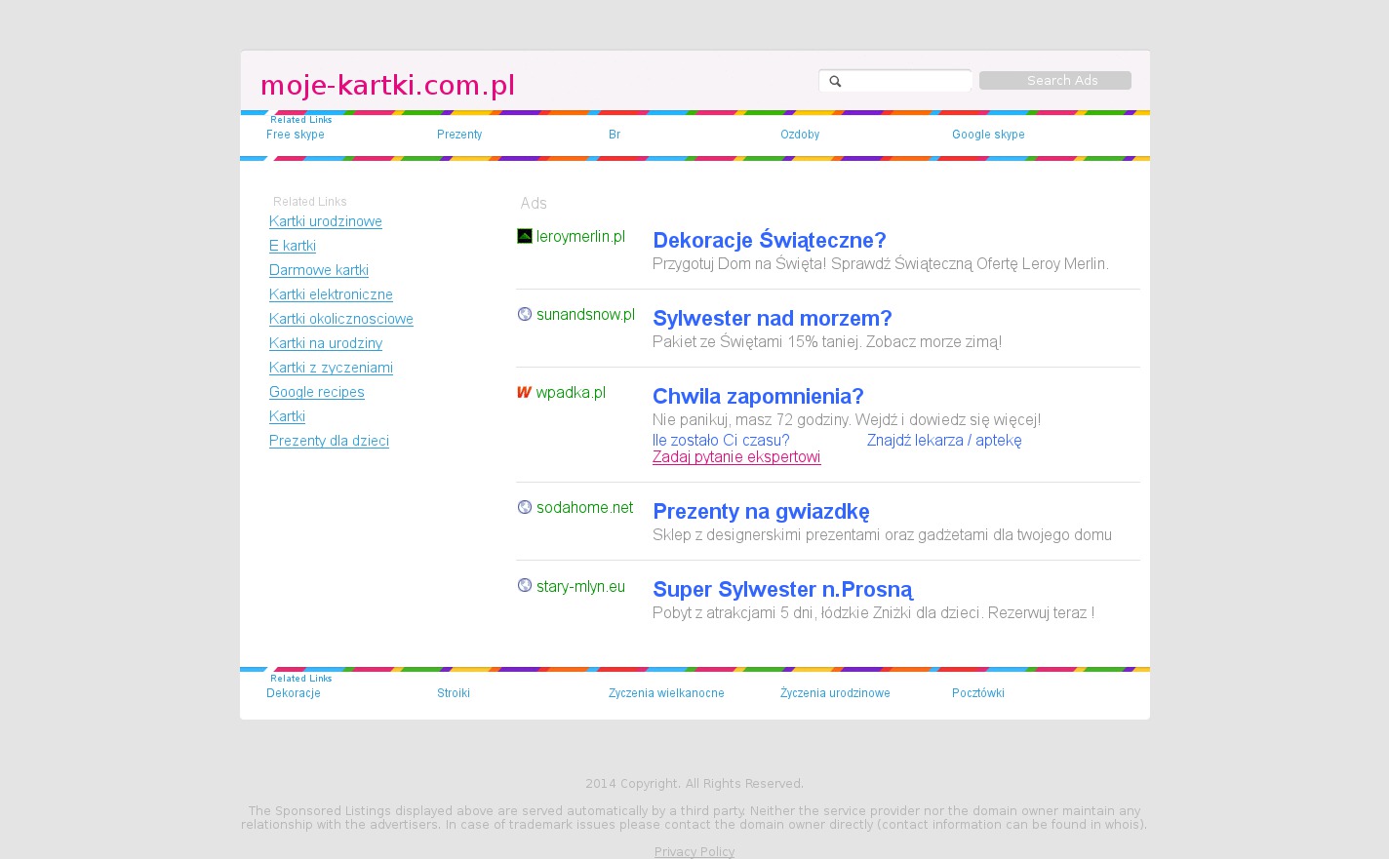Open the moje-kartki.com.pl site title
This screenshot has width=1389, height=859.
point(387,86)
